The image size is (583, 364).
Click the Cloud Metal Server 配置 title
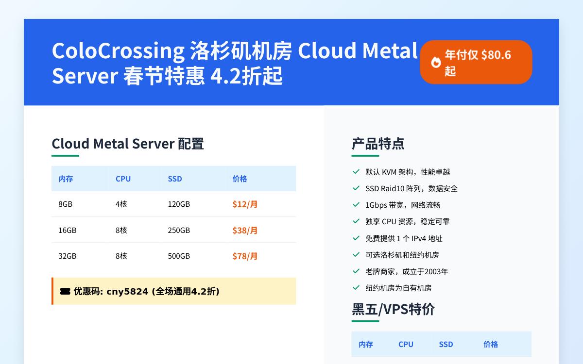128,144
